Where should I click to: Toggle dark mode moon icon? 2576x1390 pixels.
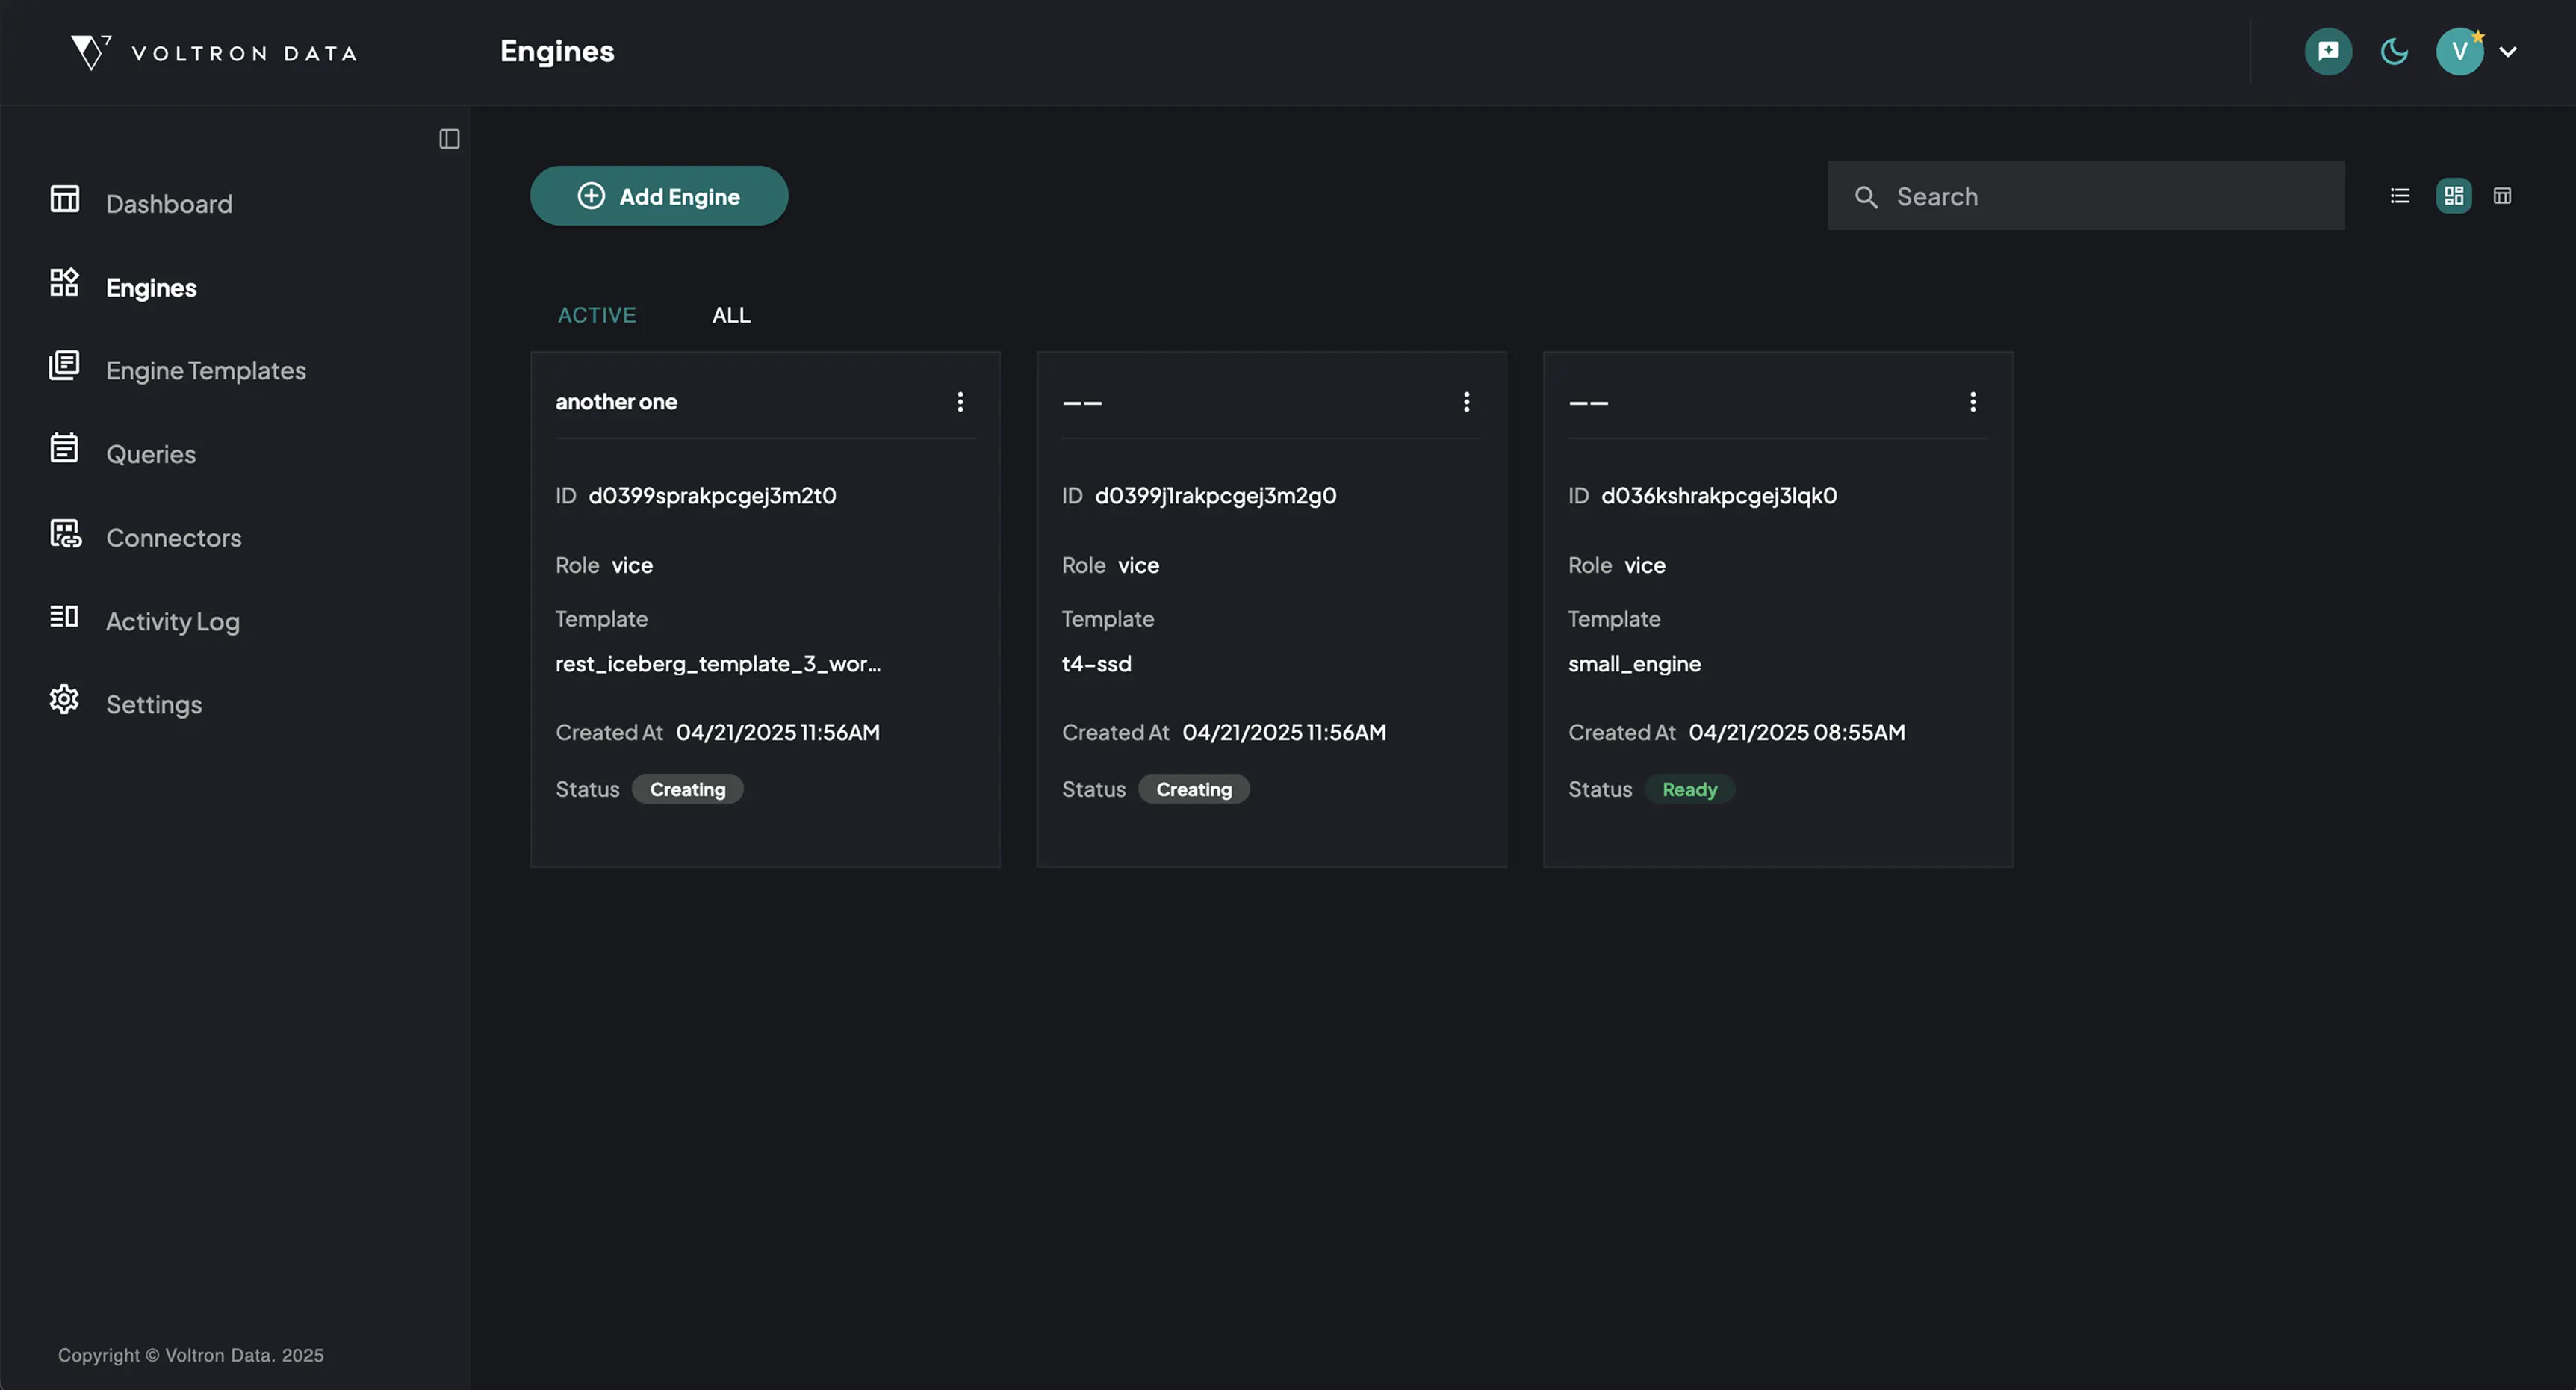(x=2394, y=51)
